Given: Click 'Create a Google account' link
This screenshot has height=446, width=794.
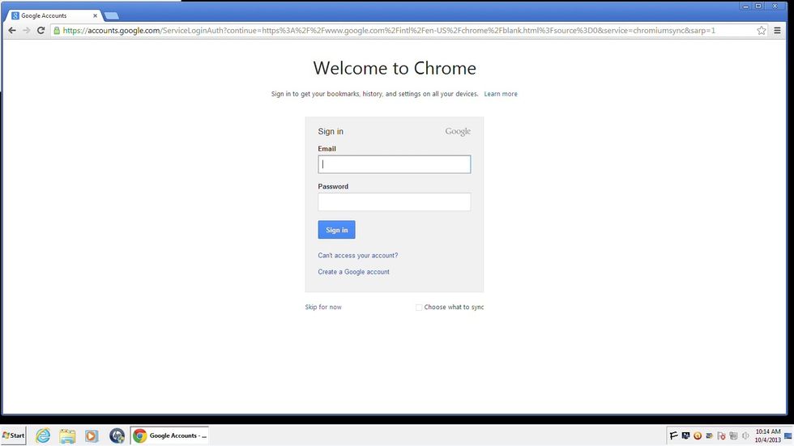Looking at the screenshot, I should [x=353, y=272].
